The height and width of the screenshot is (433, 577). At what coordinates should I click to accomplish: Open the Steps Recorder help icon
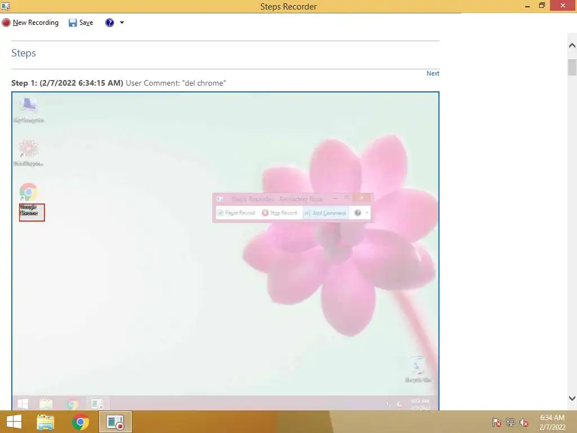[110, 23]
